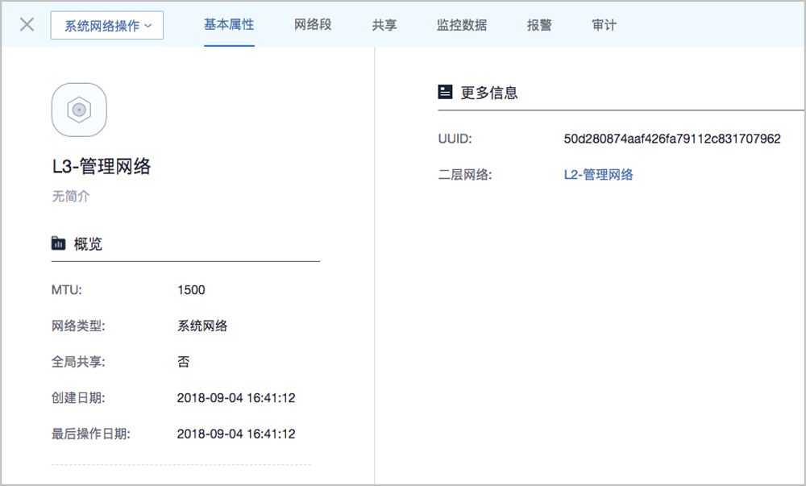
Task: Click the 更多信息 section icon
Action: click(x=445, y=93)
